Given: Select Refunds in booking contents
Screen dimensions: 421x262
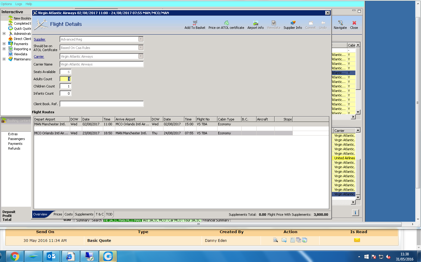Looking at the screenshot, I should (x=14, y=148).
